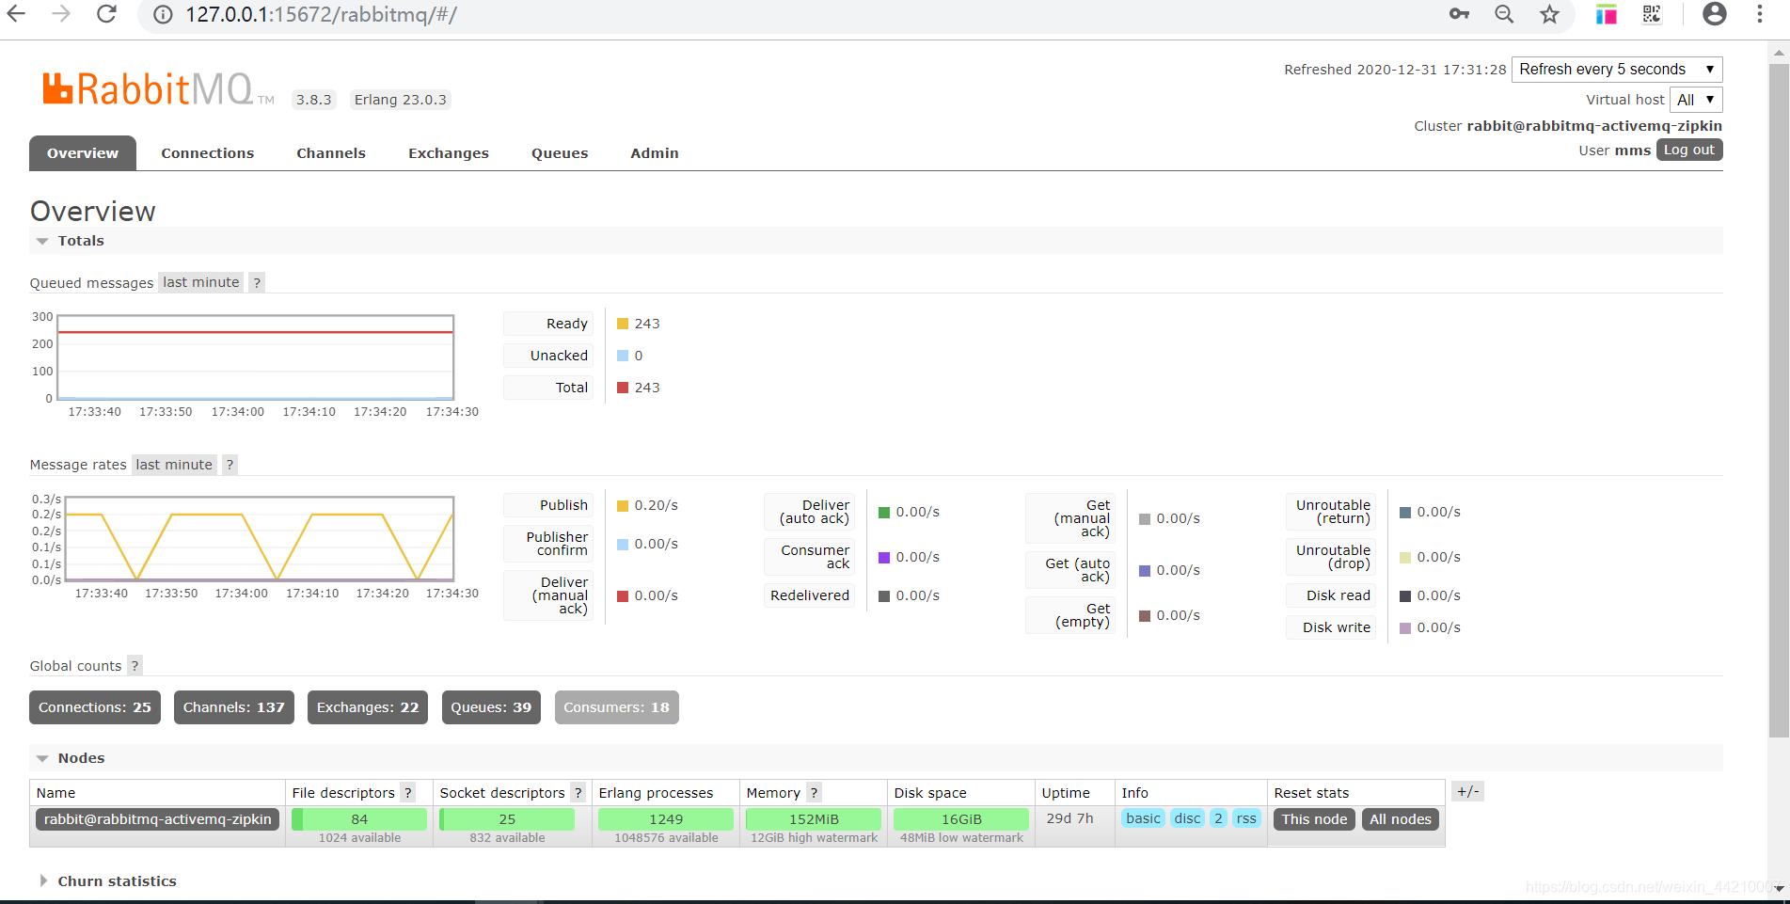1790x904 pixels.
Task: Open help for Socket descriptors column
Action: coord(578,793)
